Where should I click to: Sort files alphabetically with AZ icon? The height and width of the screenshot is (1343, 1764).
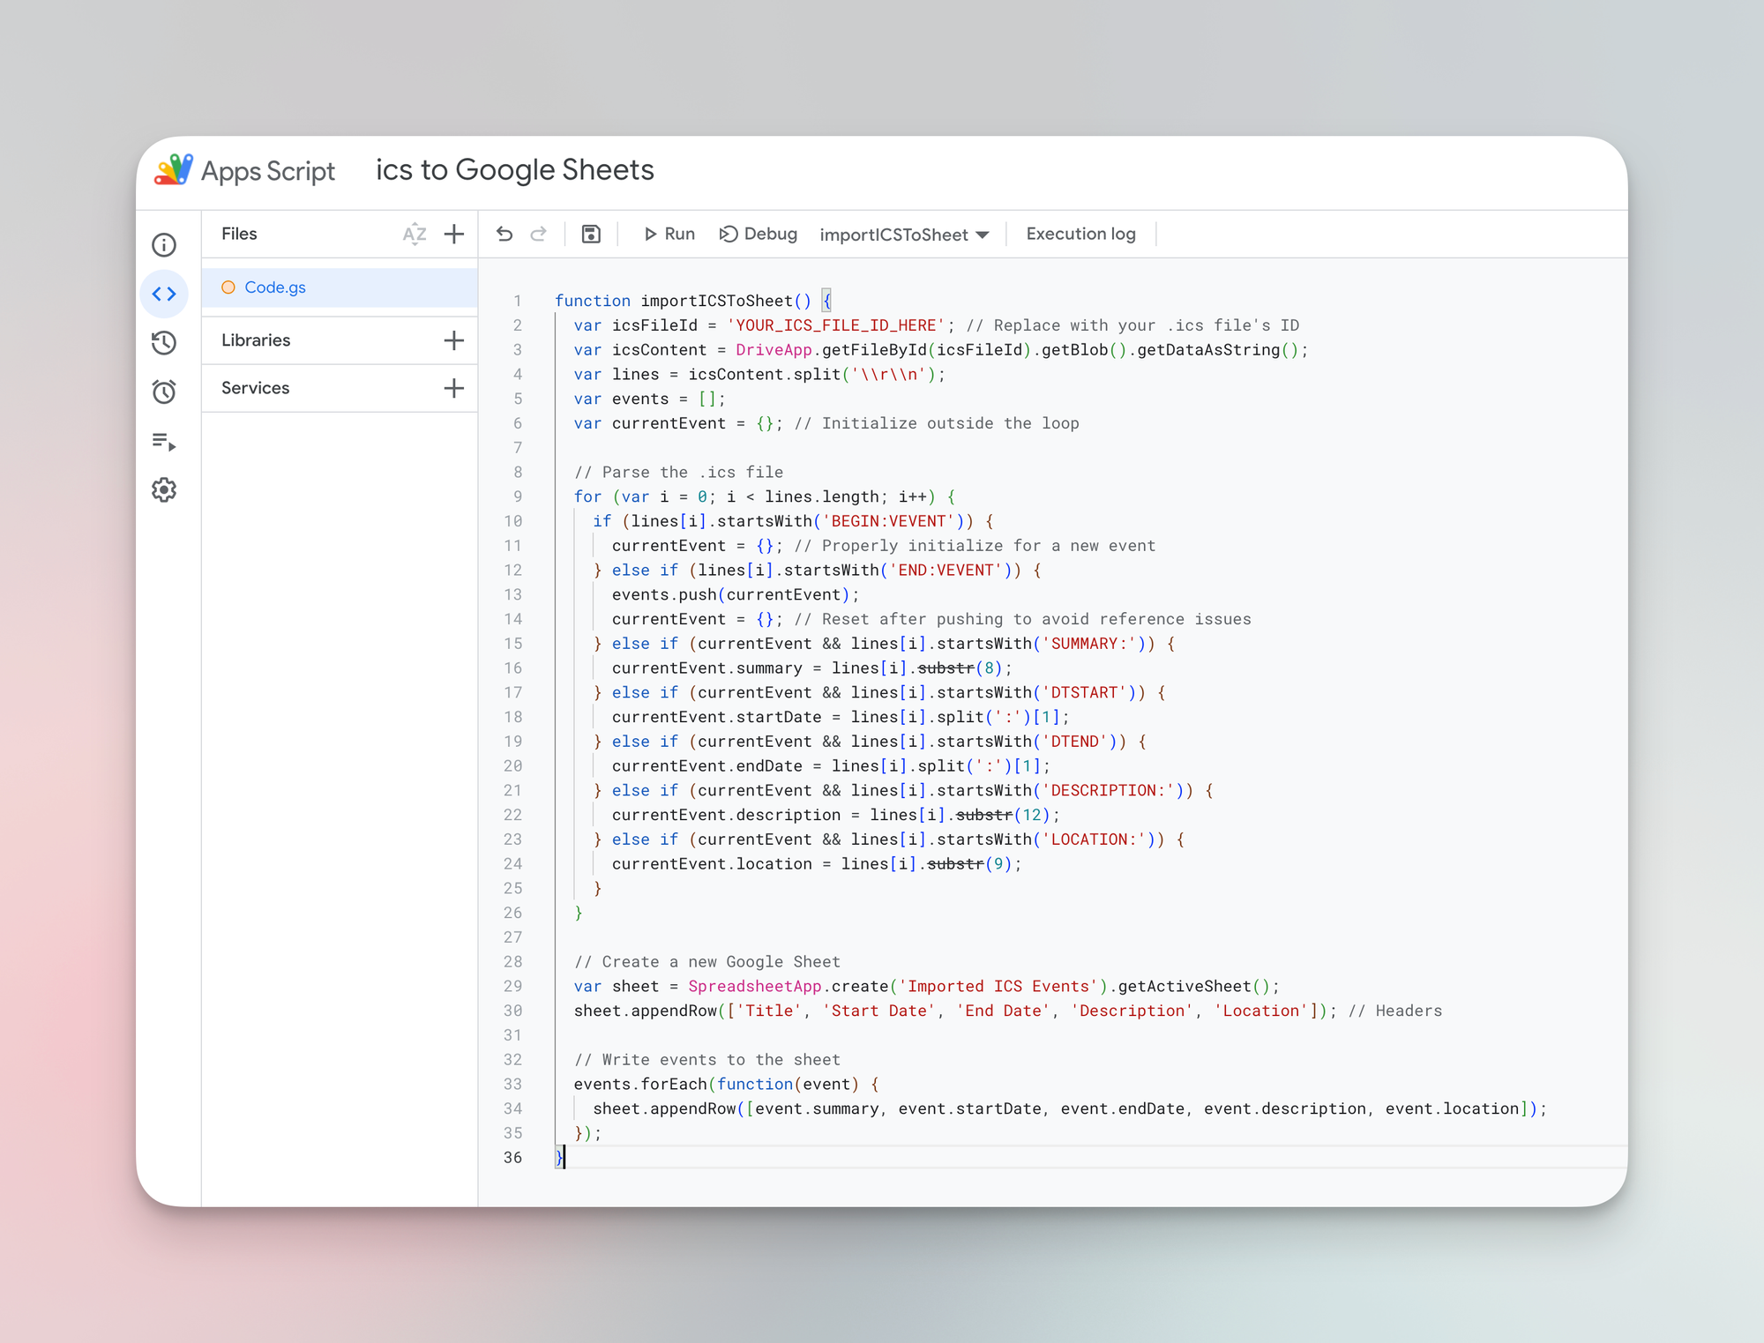[x=415, y=234]
